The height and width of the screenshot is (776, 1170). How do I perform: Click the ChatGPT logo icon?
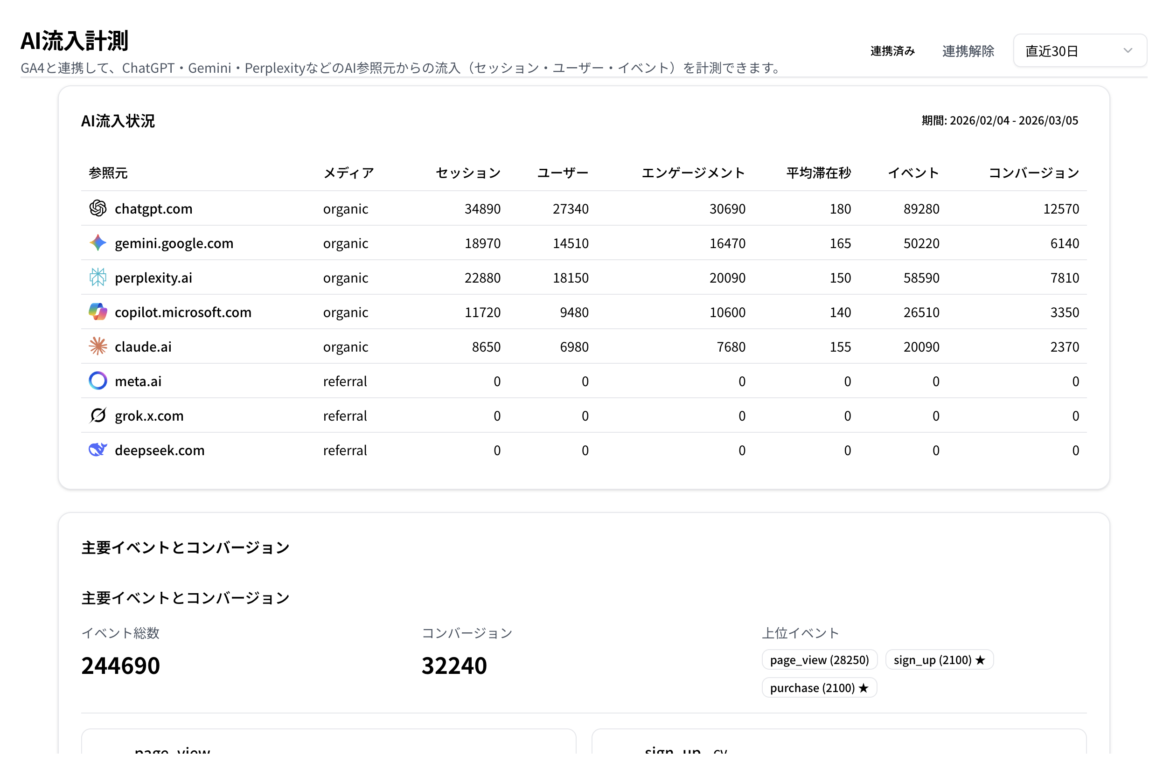(97, 208)
